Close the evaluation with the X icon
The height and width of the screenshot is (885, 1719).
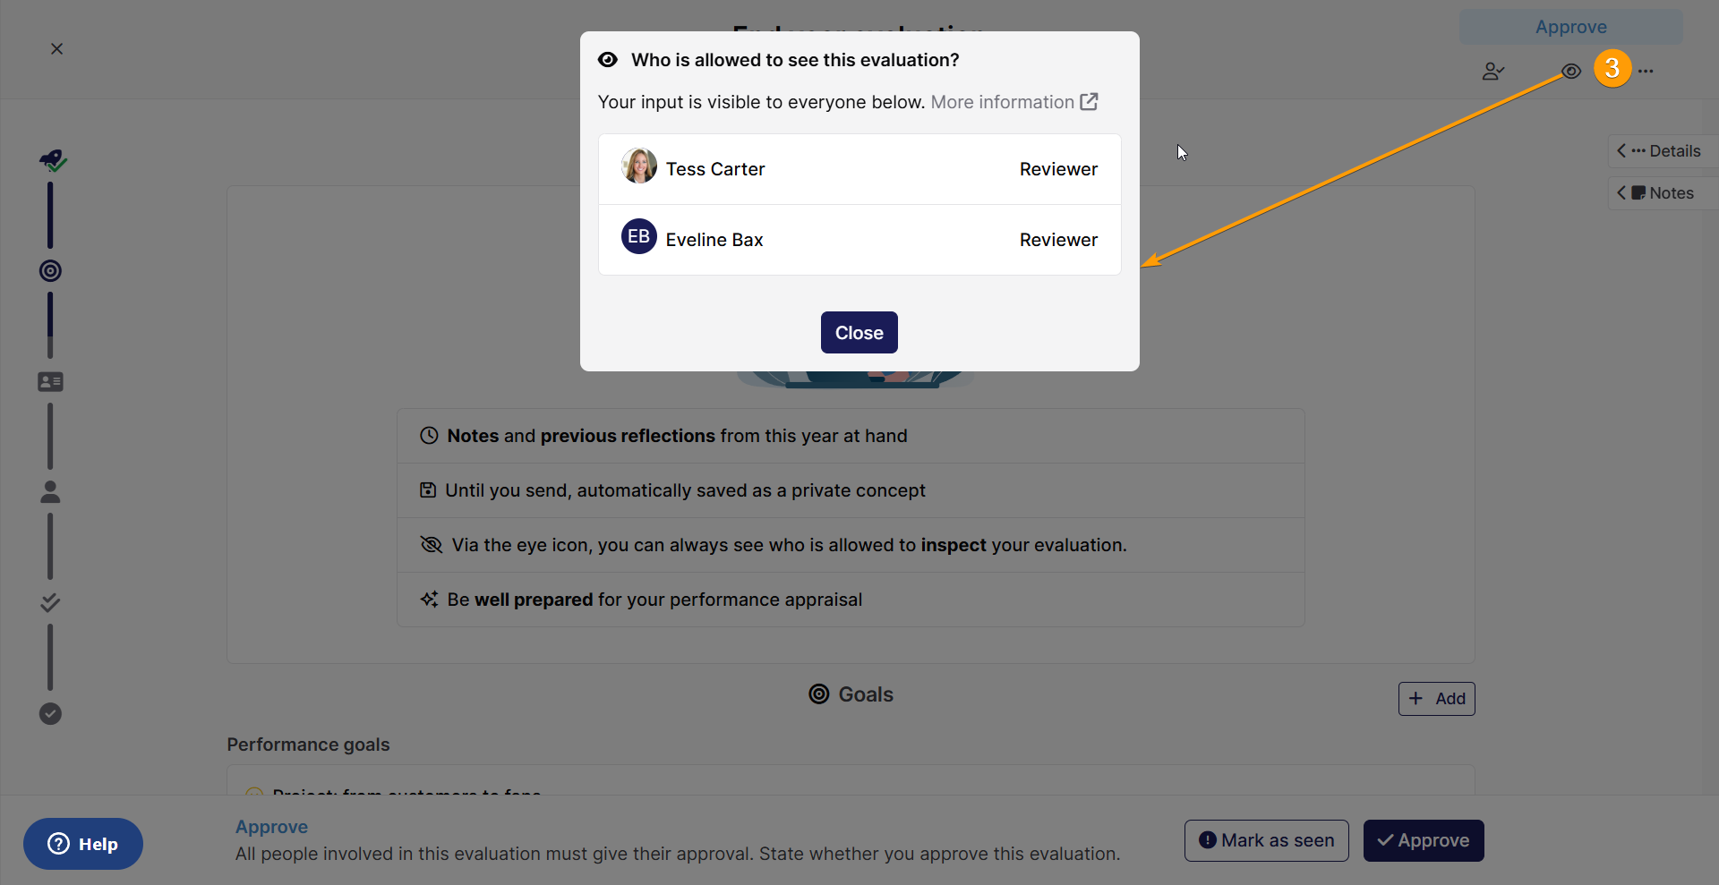(56, 48)
